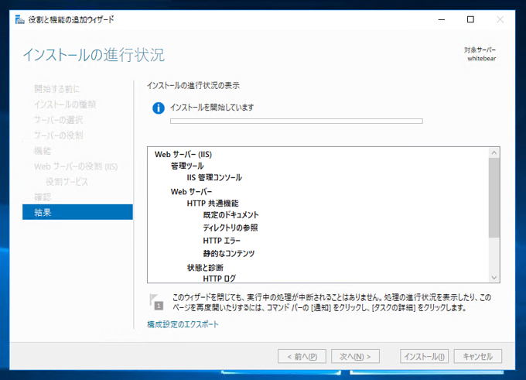Select the 開始する前に step in the sidebar
This screenshot has width=526, height=380.
pos(57,89)
